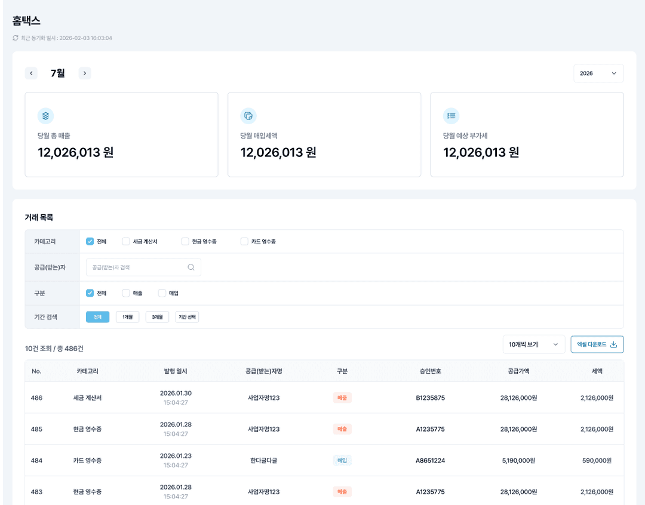Click the 2026.01.30 issue date
Screen dimensions: 645x505
tap(176, 393)
